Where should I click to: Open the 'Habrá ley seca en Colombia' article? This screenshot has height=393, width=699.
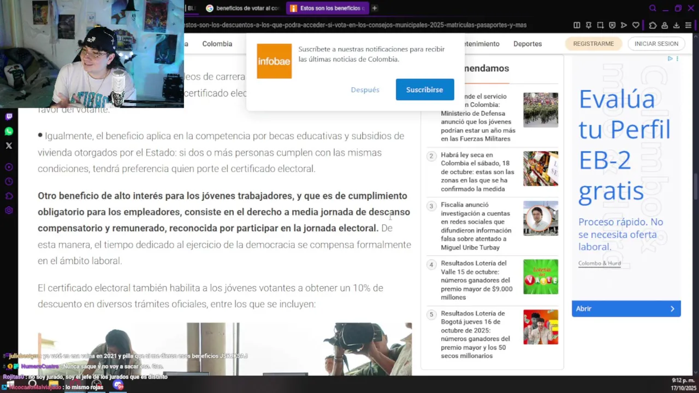[x=478, y=172]
